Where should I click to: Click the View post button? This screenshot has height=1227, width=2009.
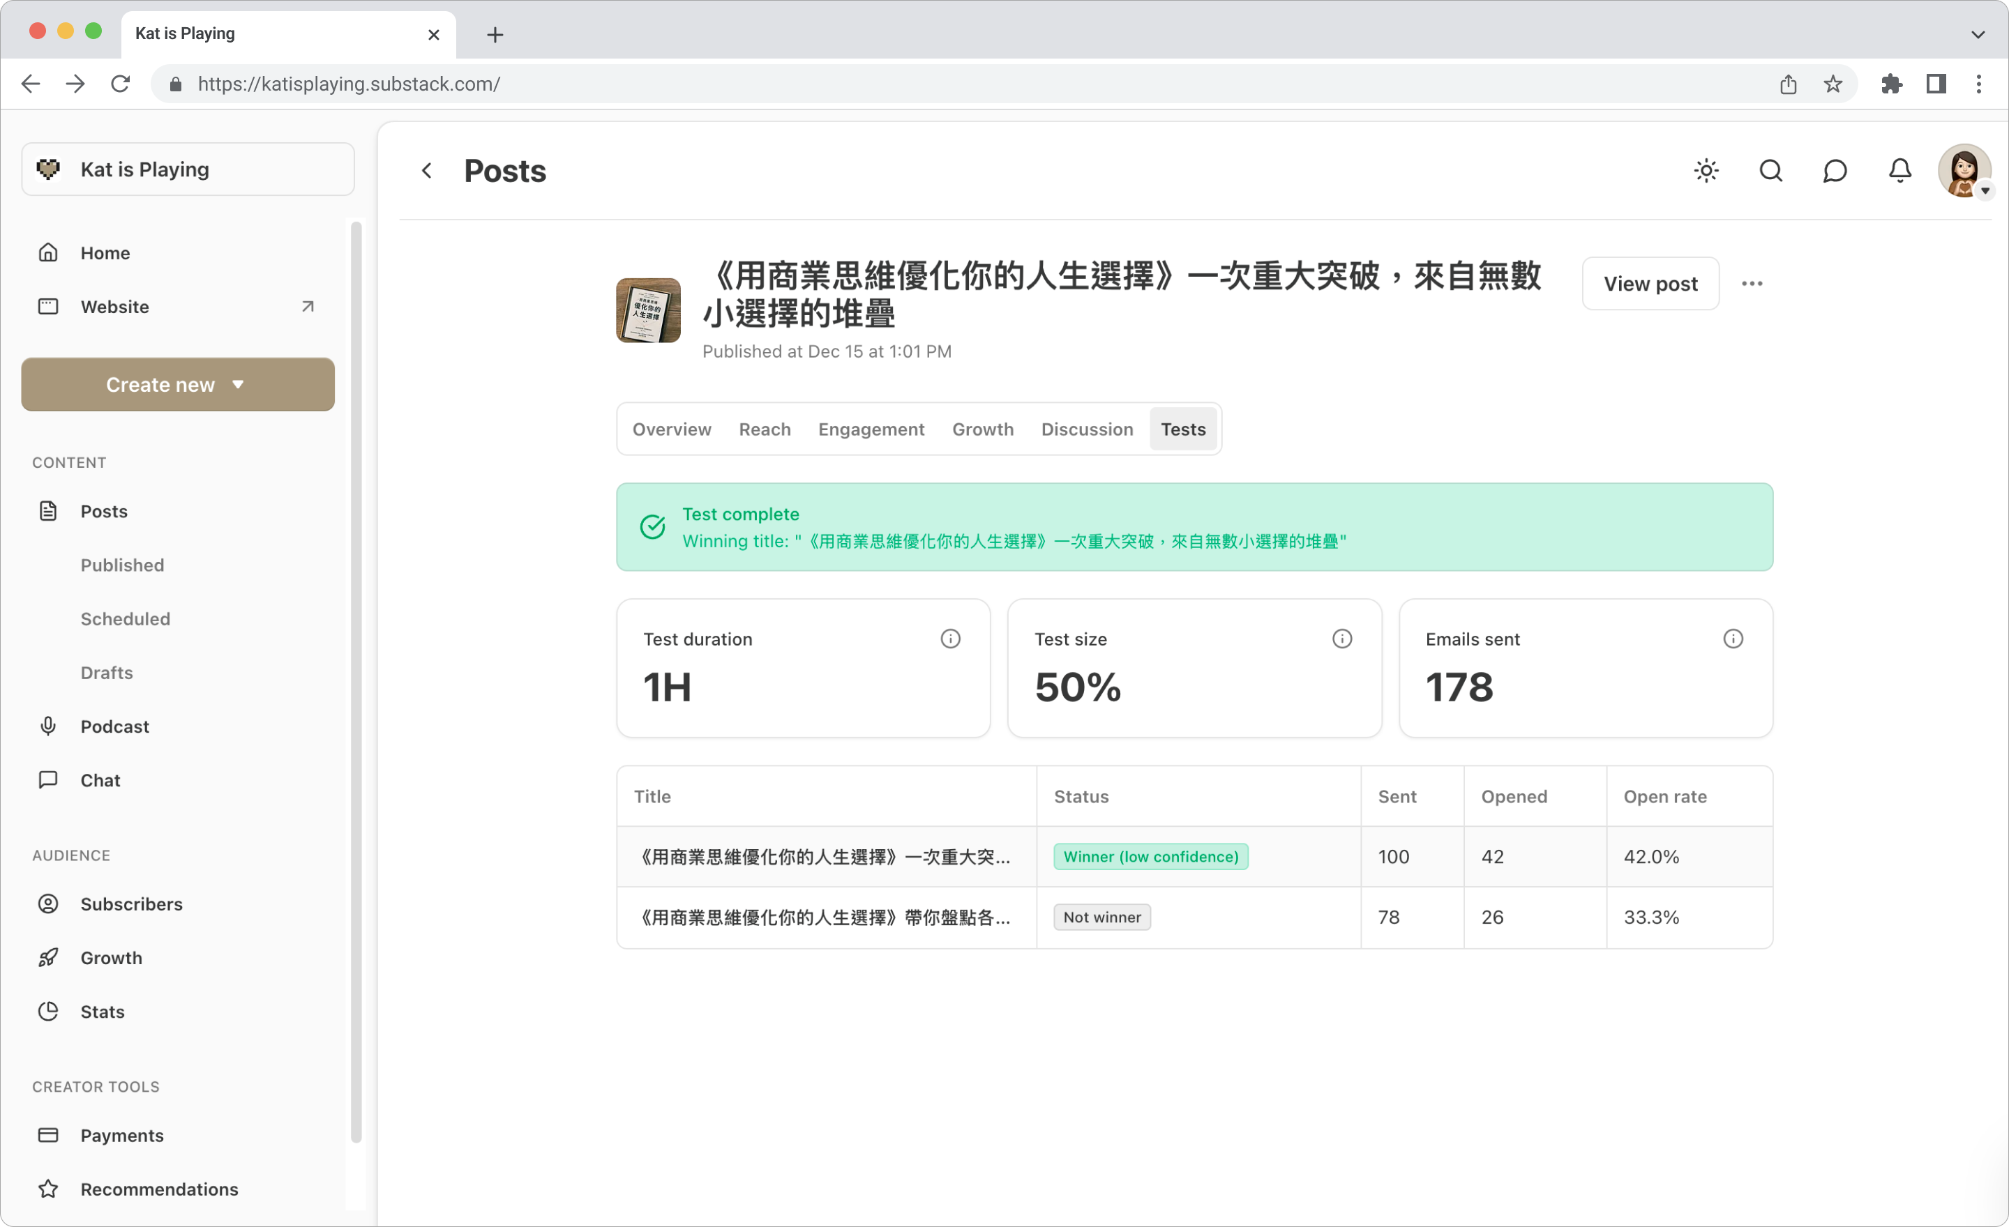coord(1650,284)
